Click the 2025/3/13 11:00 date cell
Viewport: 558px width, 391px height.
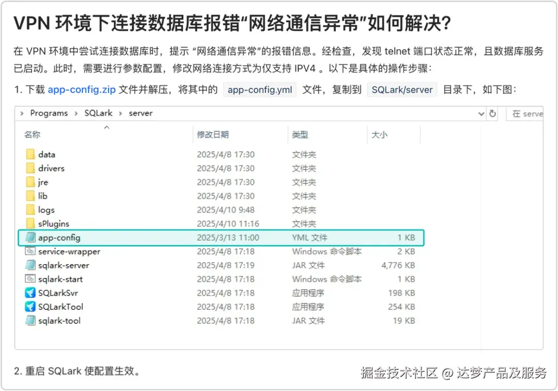pos(228,238)
